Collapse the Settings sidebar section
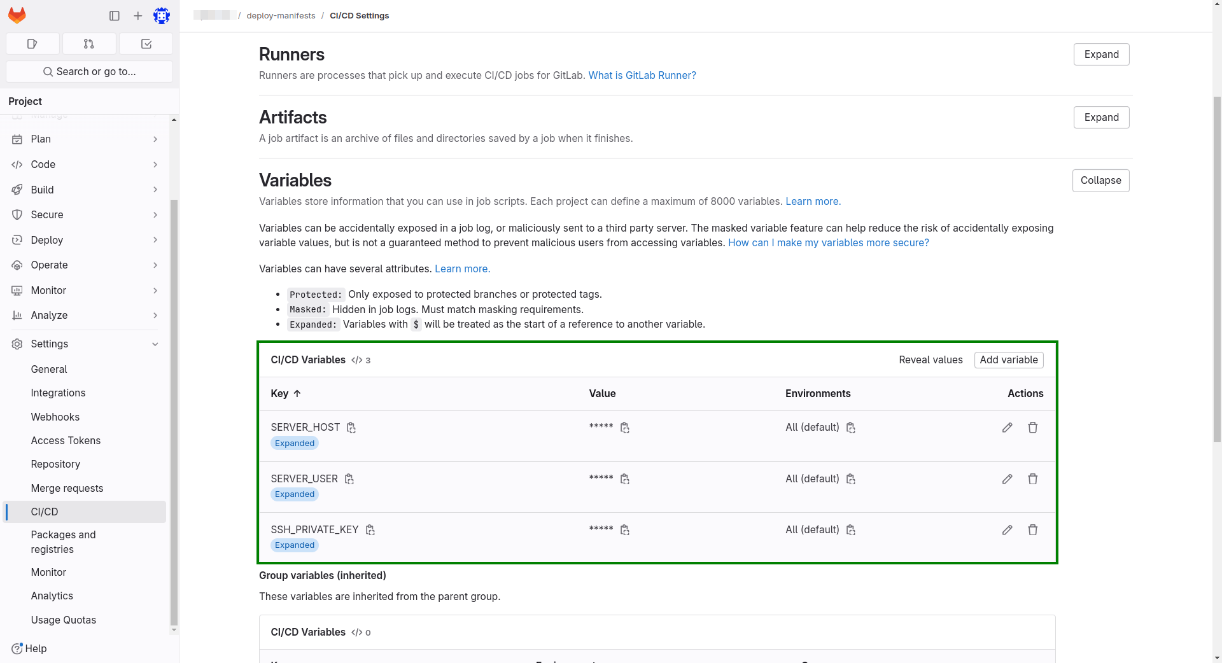 pyautogui.click(x=85, y=344)
